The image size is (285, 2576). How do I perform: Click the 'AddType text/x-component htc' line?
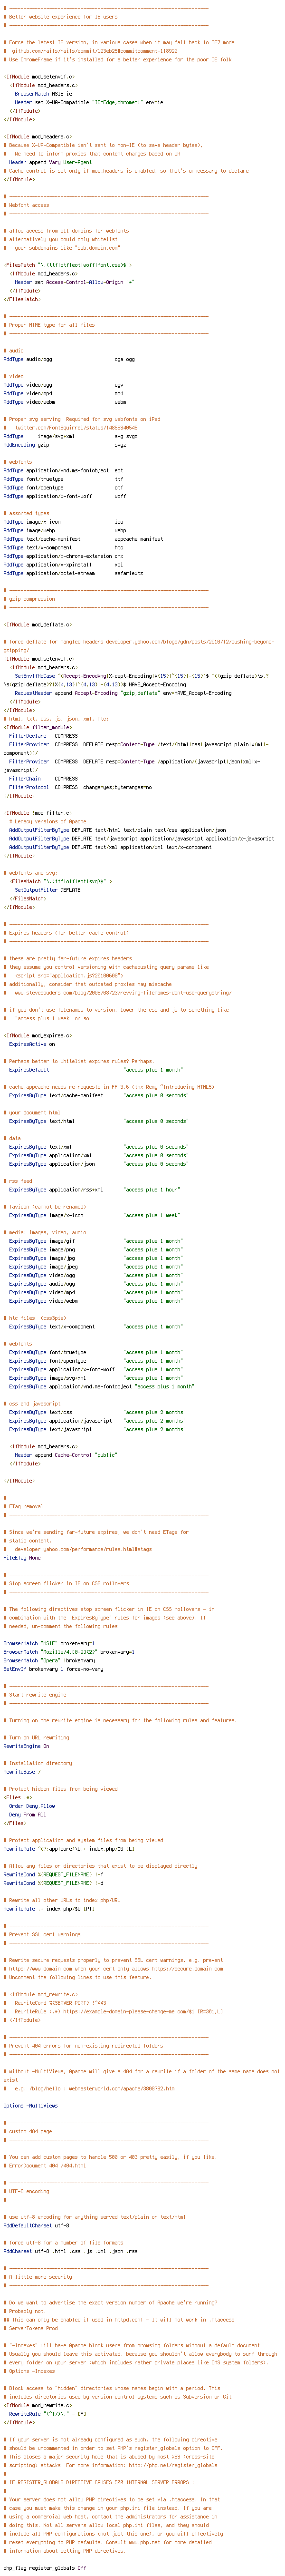[63, 548]
